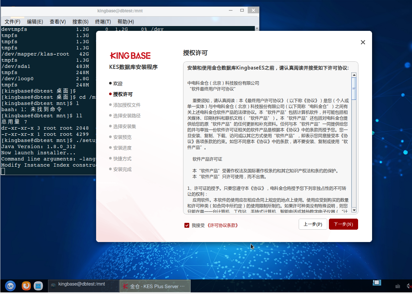
Task: Click terminal line '总用量 7'
Action: coord(14,122)
